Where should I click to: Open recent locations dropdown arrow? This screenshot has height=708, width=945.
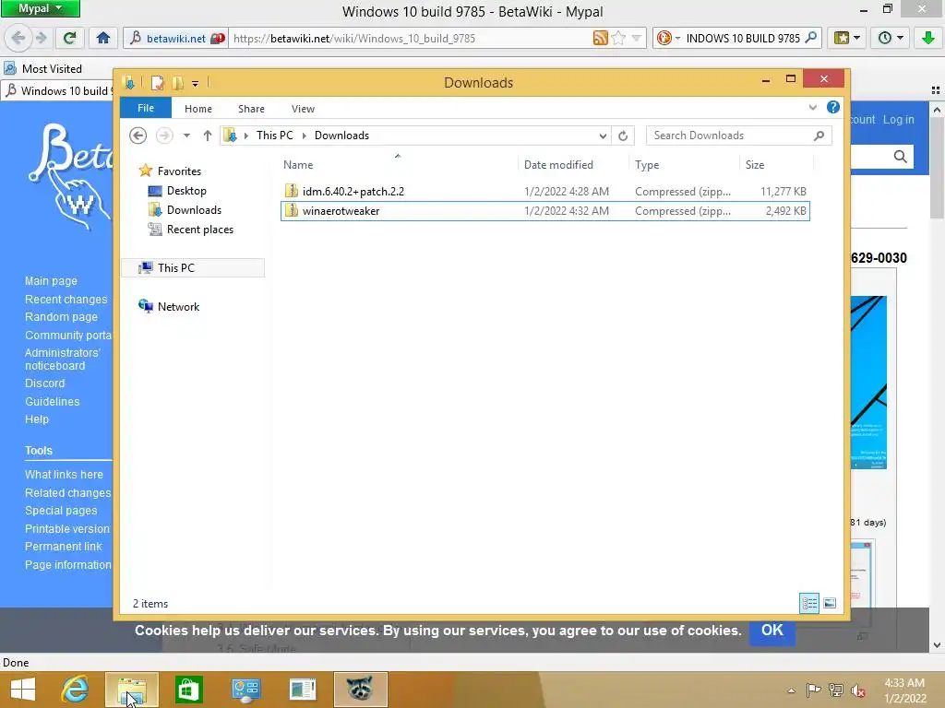coord(186,136)
